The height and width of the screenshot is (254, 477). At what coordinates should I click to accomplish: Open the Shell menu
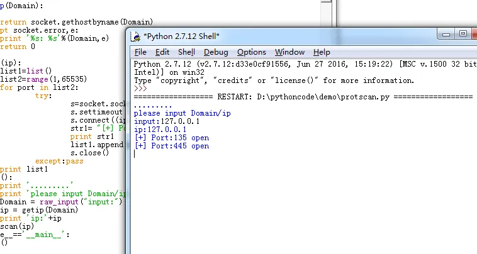coord(186,52)
